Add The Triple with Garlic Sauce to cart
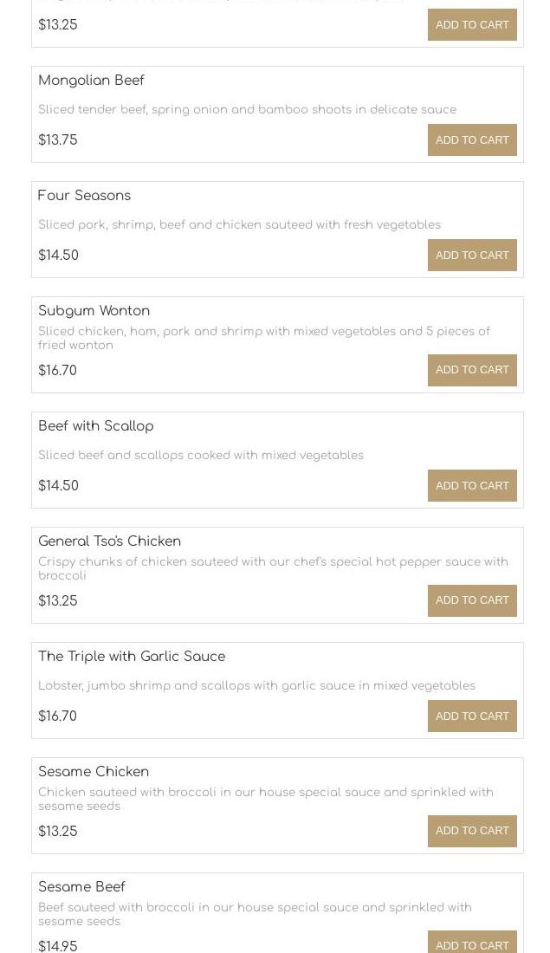This screenshot has width=550, height=953. click(x=472, y=716)
